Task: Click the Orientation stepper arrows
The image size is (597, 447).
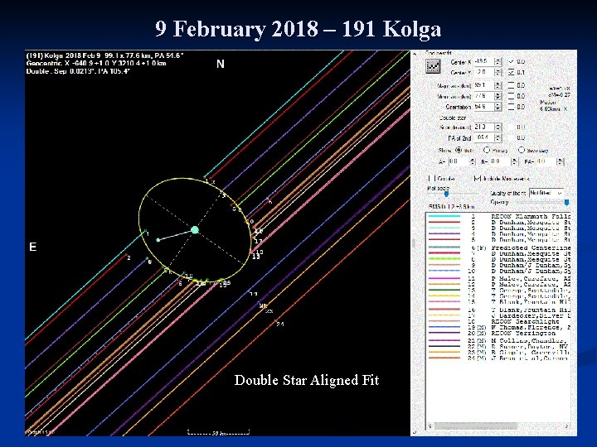Action: pyautogui.click(x=498, y=107)
